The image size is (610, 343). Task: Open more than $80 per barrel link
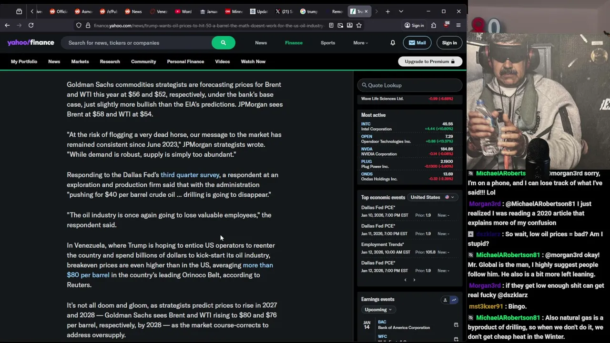pos(170,270)
